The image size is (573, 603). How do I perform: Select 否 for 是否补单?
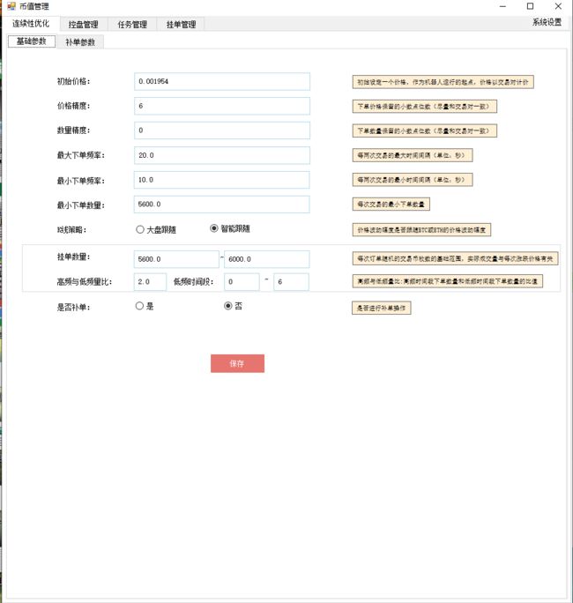[233, 306]
